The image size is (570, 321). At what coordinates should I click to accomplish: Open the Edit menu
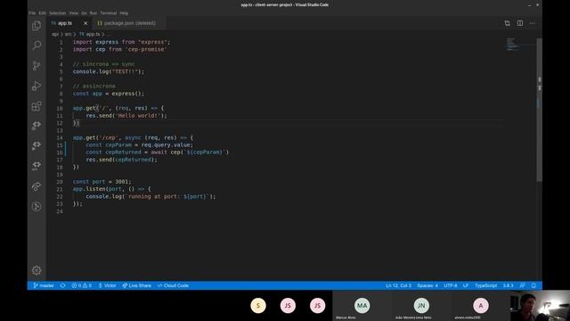tap(43, 13)
